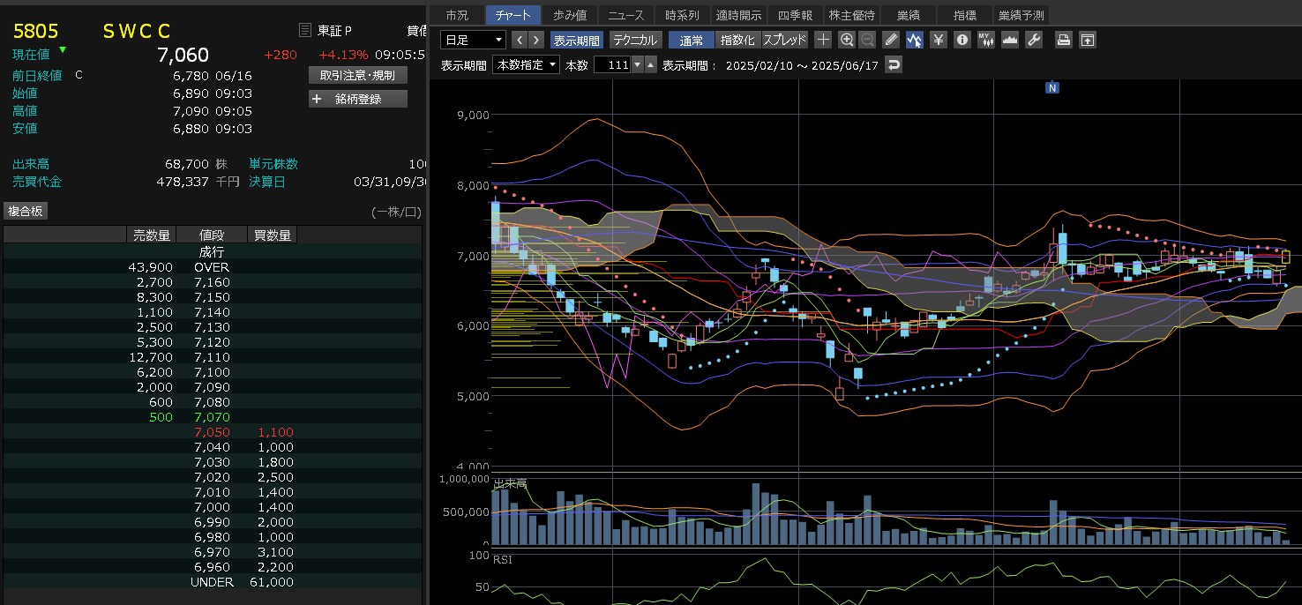Switch to the チャート tab
Screen dimensions: 1302x605
point(513,15)
